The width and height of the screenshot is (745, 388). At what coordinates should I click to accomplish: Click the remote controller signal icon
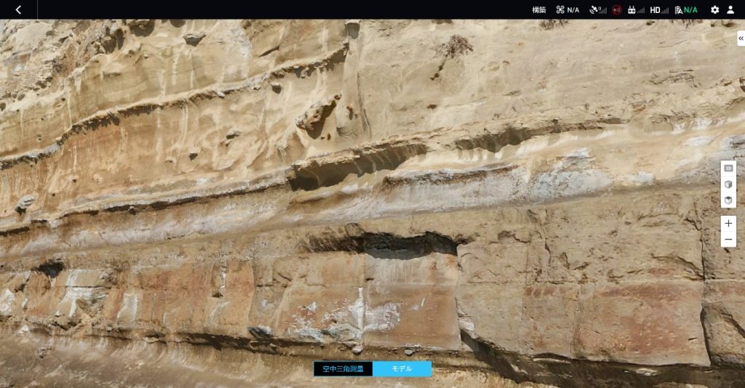click(x=636, y=10)
